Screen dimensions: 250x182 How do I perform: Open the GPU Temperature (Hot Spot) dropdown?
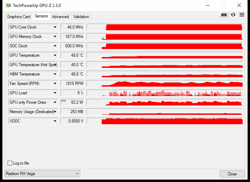(x=33, y=65)
